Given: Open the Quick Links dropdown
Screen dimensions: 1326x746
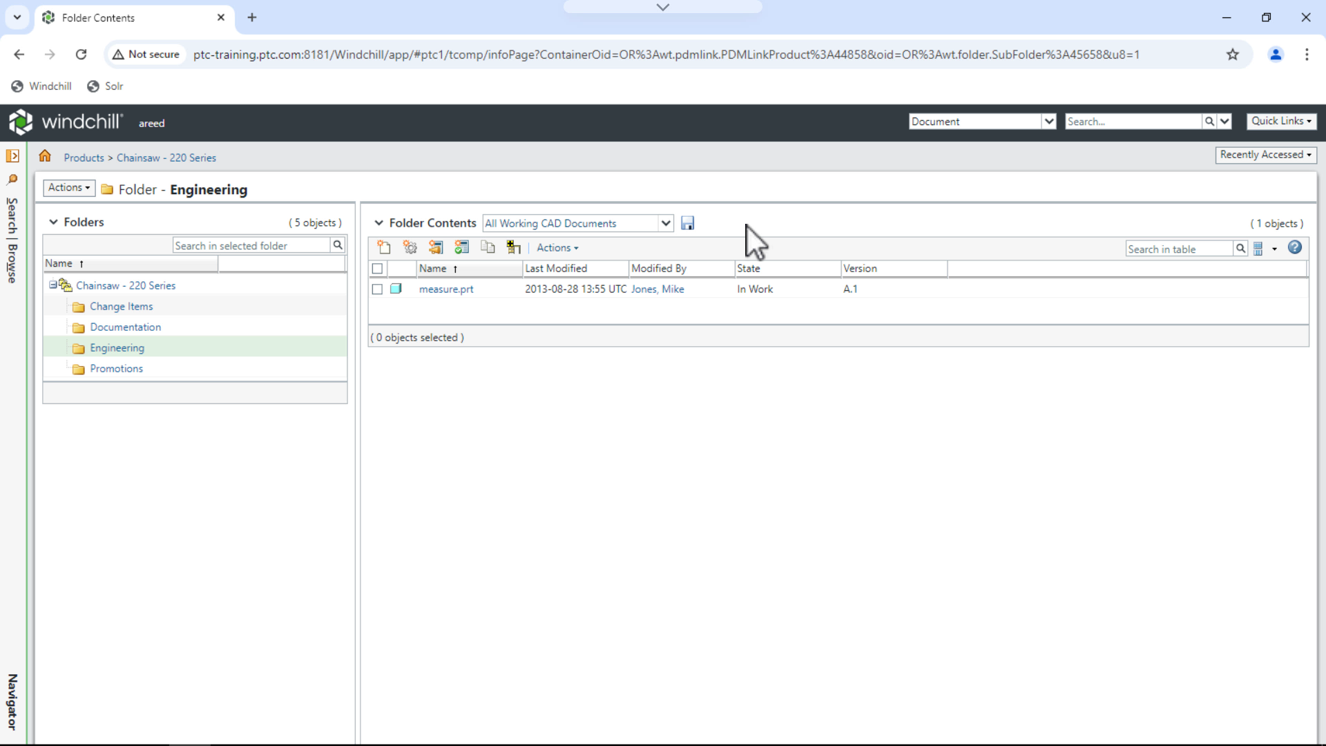Looking at the screenshot, I should [1282, 121].
